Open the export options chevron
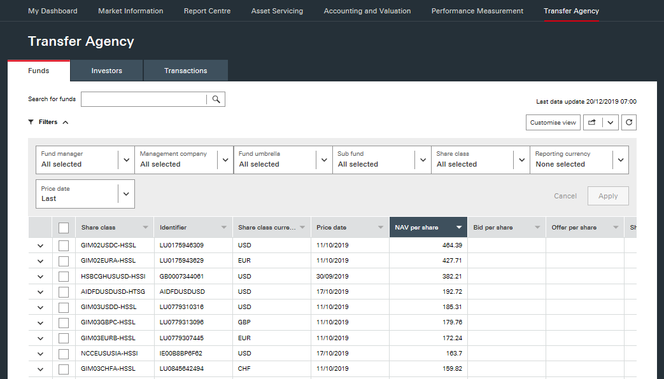The image size is (664, 379). tap(611, 123)
